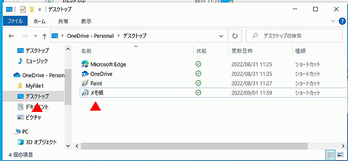Select PC in navigation pane
The image size is (348, 161).
click(21, 132)
